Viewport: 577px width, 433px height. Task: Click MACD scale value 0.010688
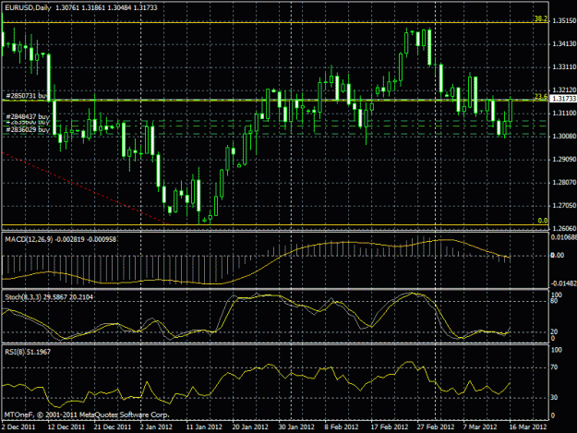click(x=564, y=237)
